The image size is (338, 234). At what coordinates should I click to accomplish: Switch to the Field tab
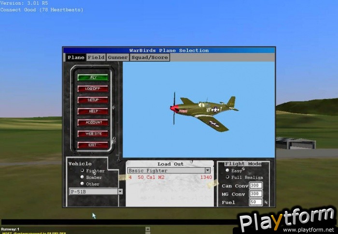96,58
